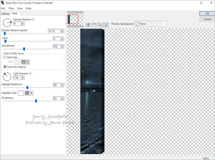Open the Highlight Color palette dropdown

click(x=29, y=93)
